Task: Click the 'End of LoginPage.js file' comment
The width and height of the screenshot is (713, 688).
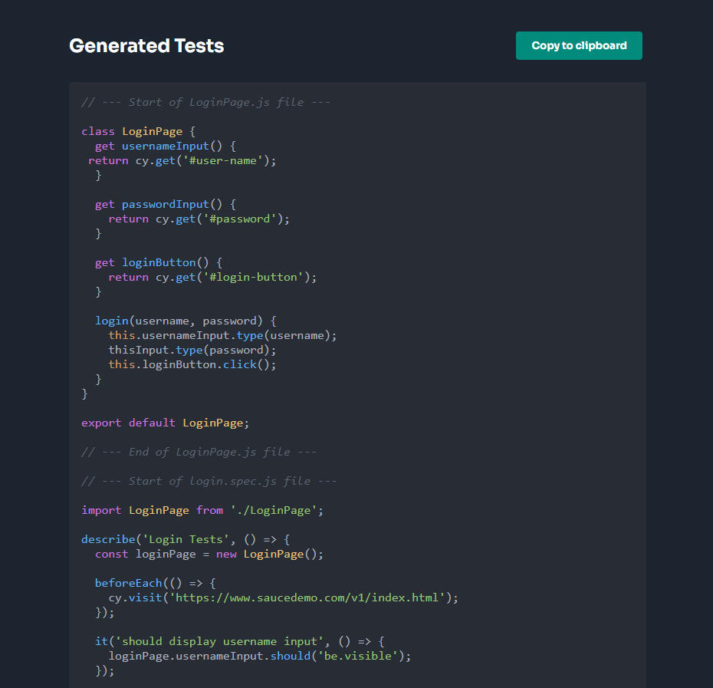Action: 199,452
